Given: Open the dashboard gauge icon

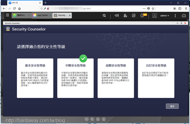Looking at the screenshot, I should (x=184, y=15).
